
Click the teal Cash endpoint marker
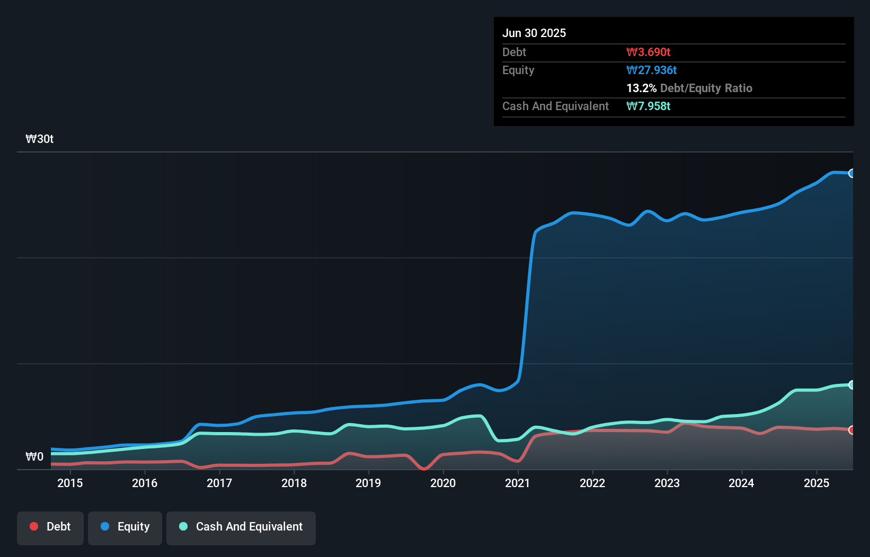(851, 384)
